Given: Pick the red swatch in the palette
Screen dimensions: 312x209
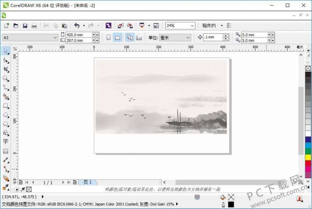Looking at the screenshot, I should [308, 164].
